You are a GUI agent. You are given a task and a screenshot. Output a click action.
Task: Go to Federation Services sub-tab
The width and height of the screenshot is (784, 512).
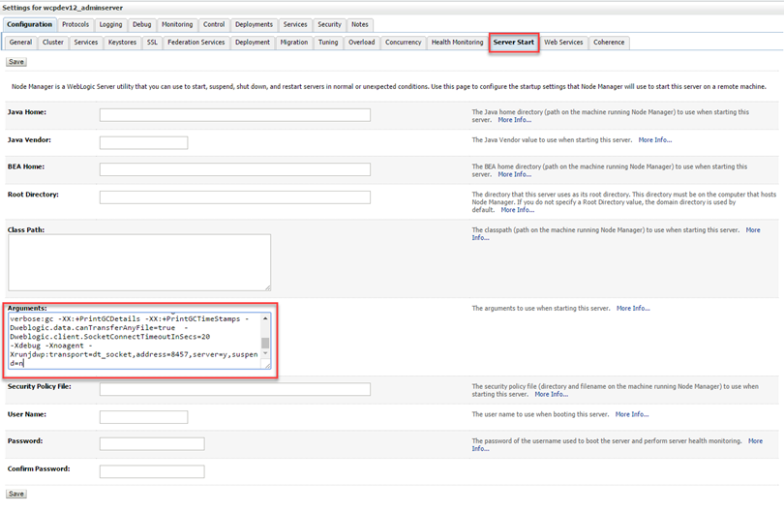[196, 43]
